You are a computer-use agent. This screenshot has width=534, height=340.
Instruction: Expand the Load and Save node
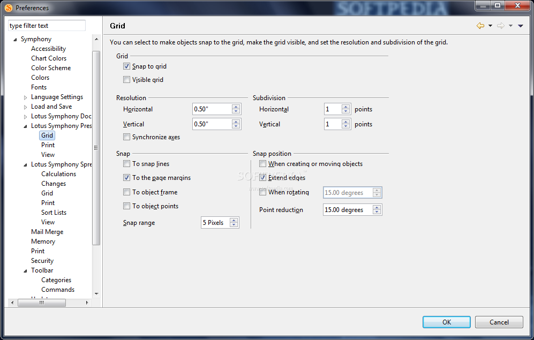tap(25, 107)
